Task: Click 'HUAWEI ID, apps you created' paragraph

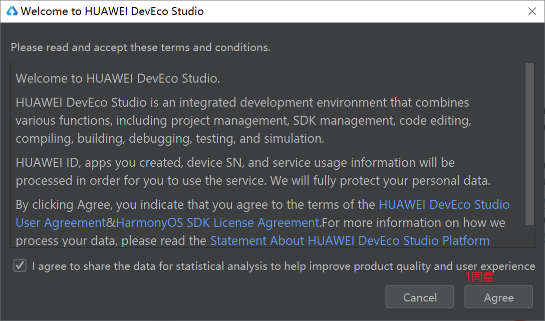Action: (x=253, y=172)
